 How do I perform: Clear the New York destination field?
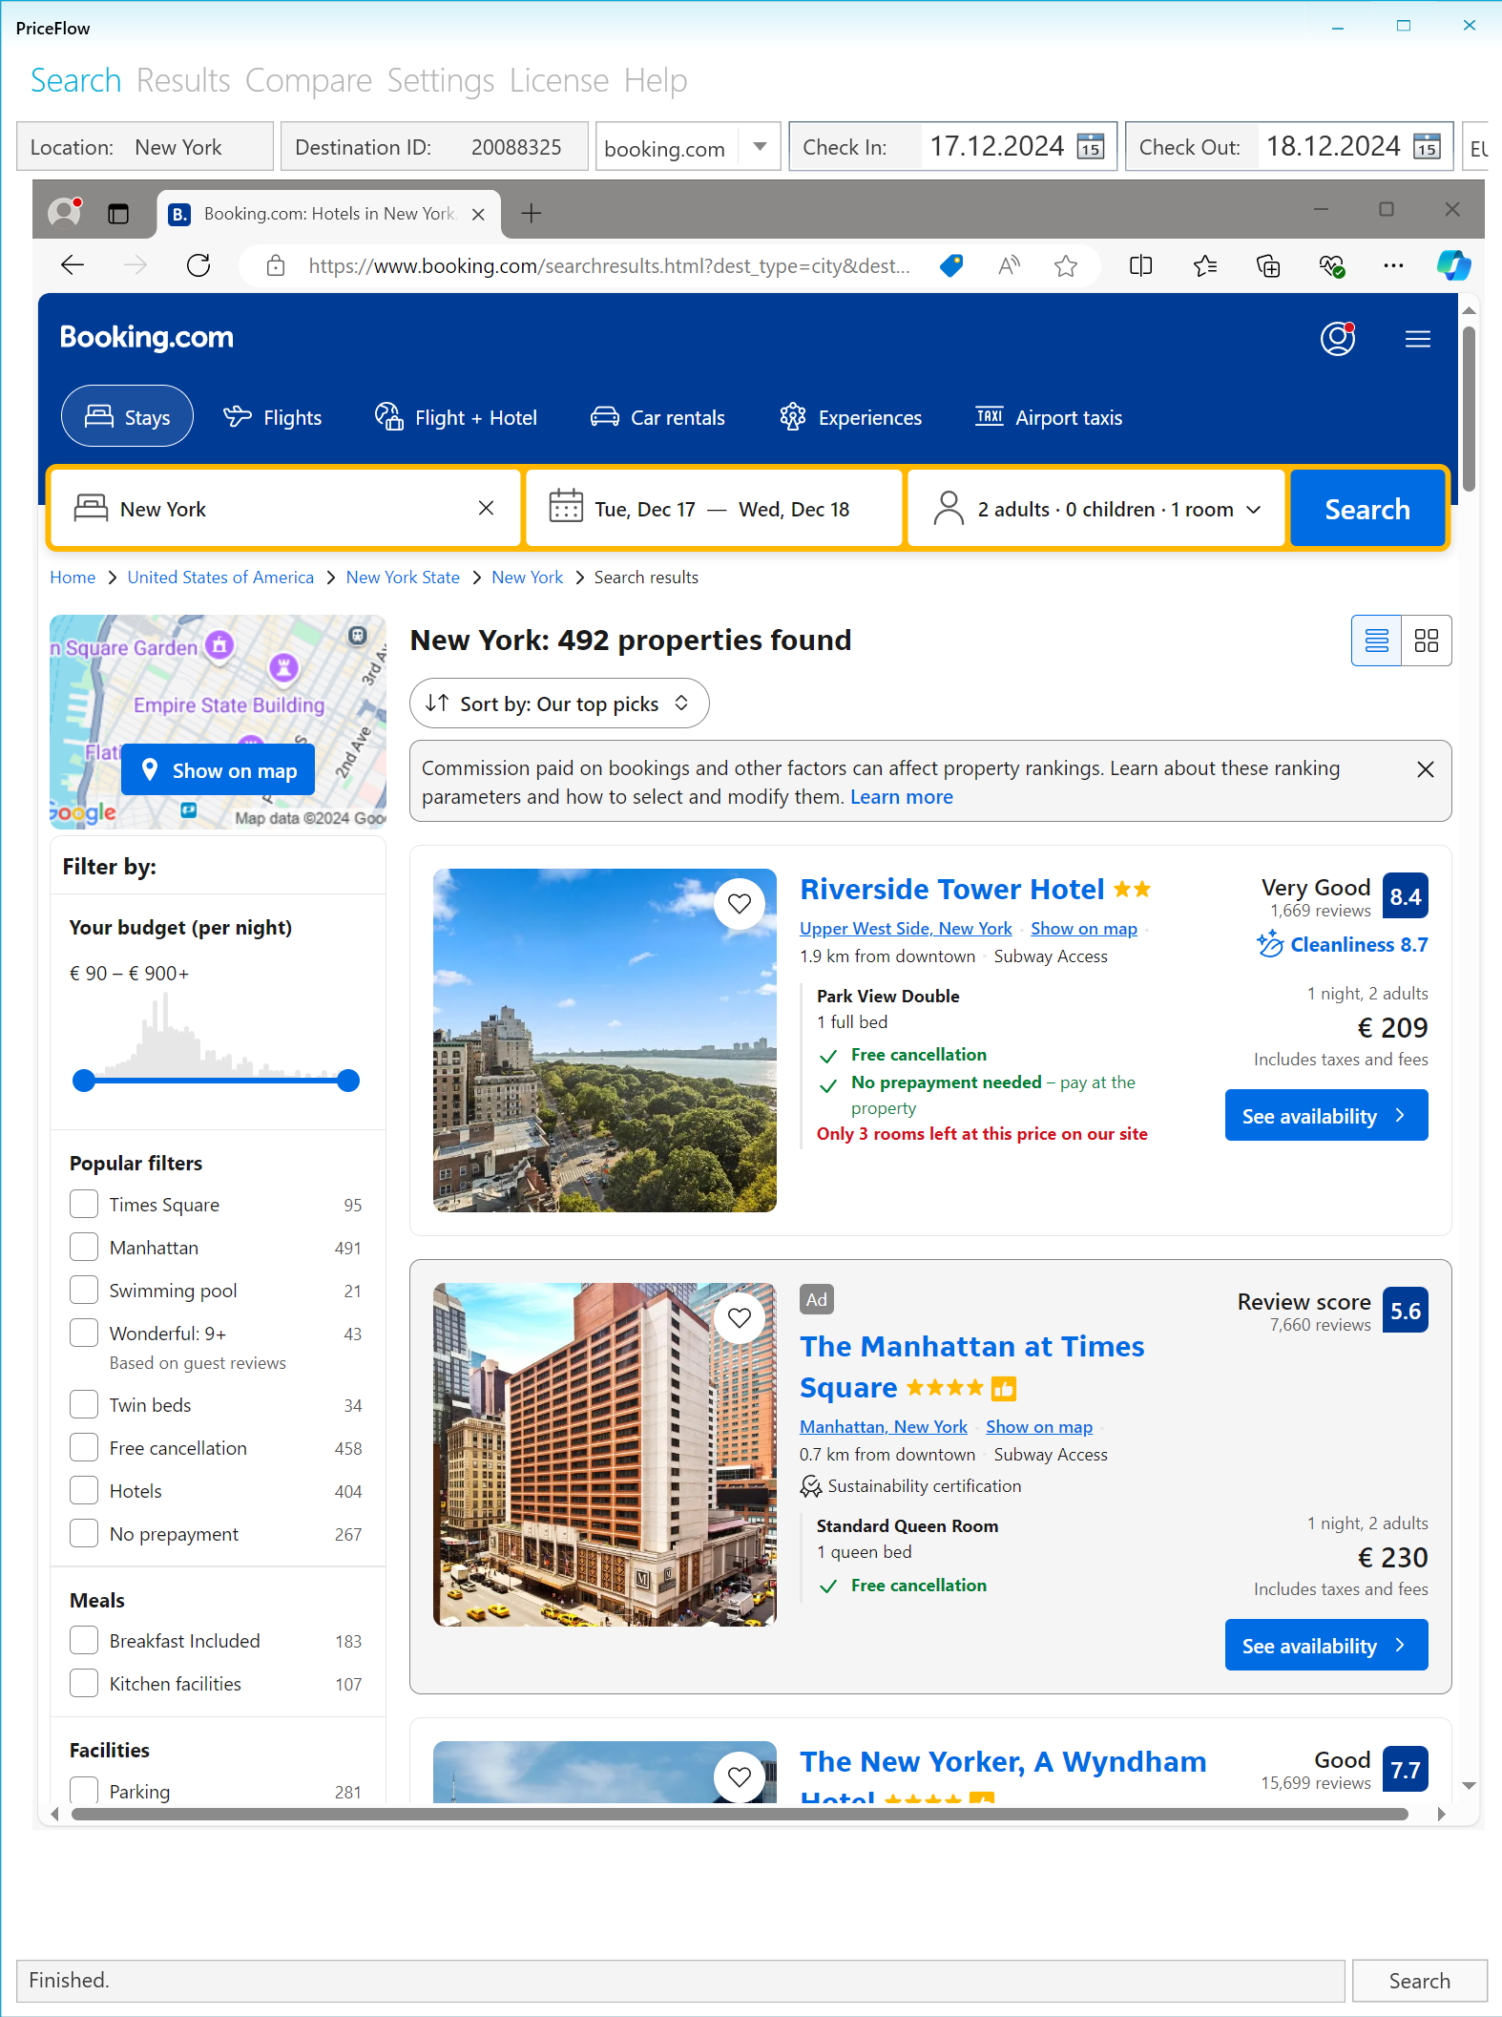pos(486,508)
